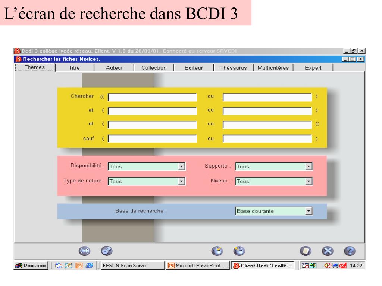Click the red K antivirus tray icon
382x286 pixels.
[x=343, y=265]
